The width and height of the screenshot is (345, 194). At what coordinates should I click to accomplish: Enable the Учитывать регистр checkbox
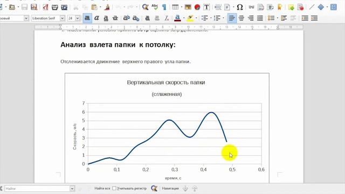[114, 188]
